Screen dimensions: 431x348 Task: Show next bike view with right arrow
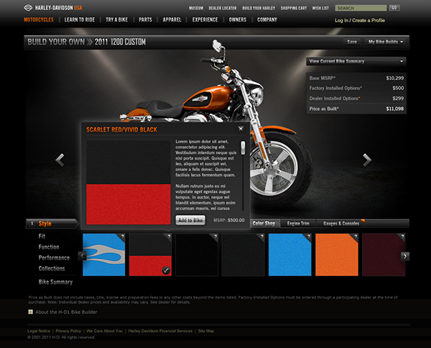(x=367, y=160)
